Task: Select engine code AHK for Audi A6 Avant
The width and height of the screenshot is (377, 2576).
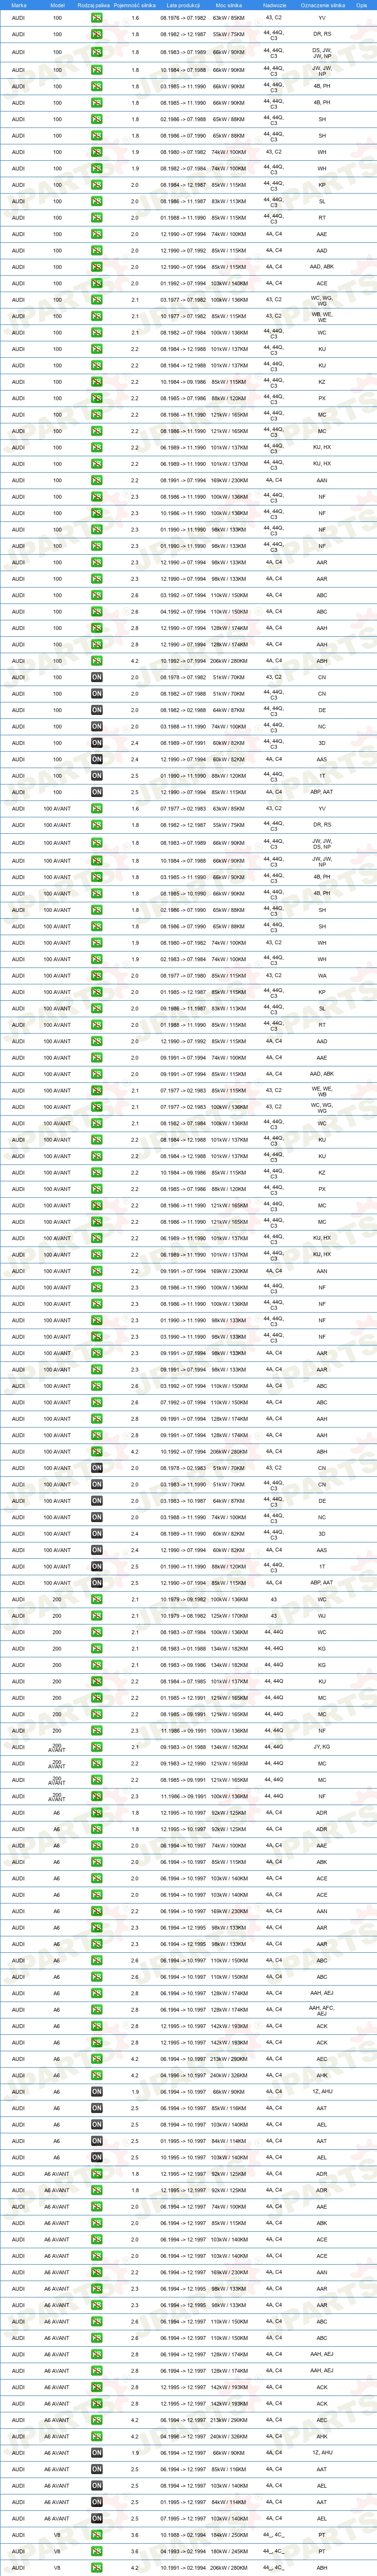Action: point(322,2437)
